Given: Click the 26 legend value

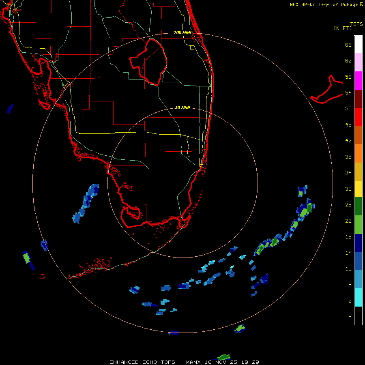Looking at the screenshot, I should 348,205.
